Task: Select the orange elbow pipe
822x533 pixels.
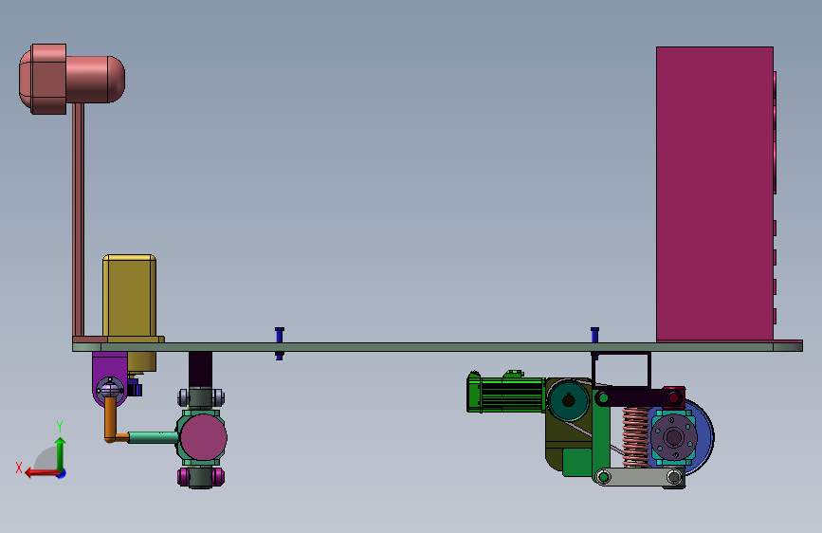Action: [112, 422]
